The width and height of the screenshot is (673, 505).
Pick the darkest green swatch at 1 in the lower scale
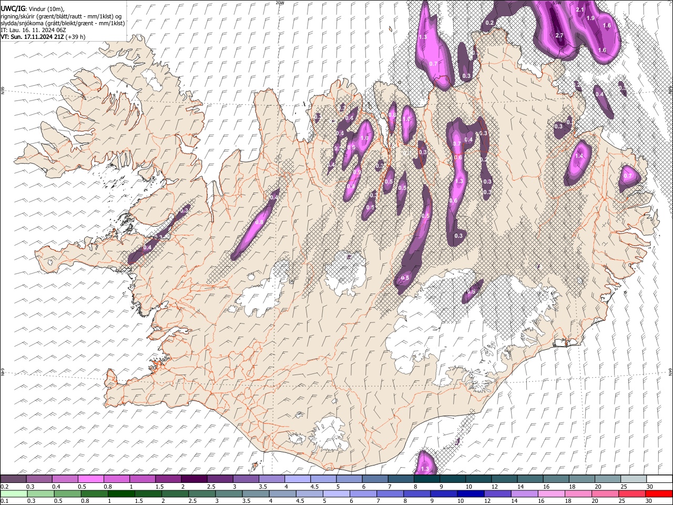coord(121,494)
